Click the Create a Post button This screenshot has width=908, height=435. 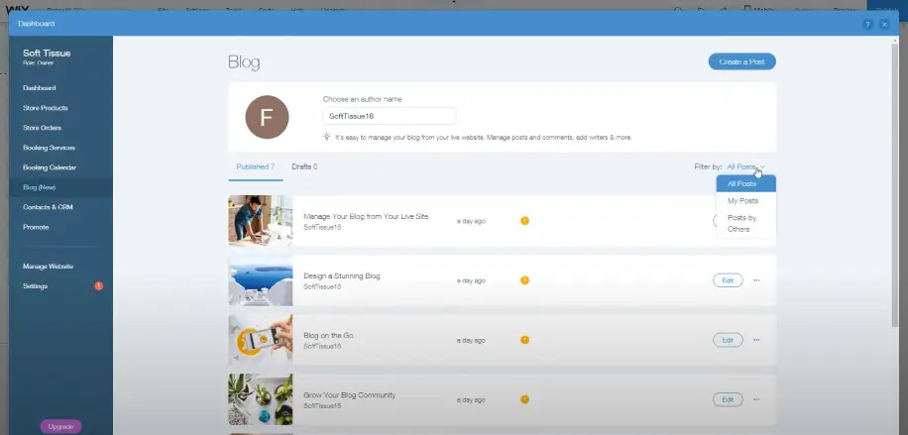(741, 62)
